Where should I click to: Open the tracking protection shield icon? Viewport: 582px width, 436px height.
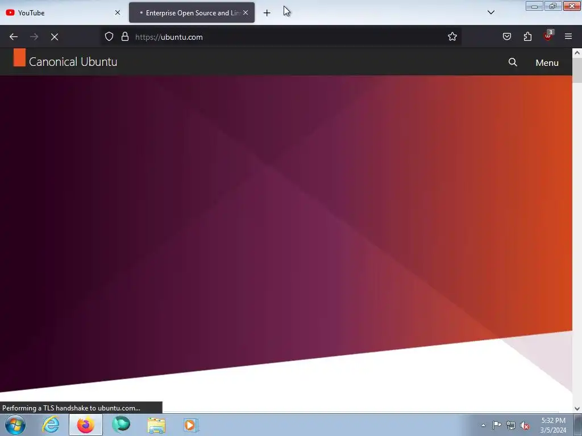[109, 37]
